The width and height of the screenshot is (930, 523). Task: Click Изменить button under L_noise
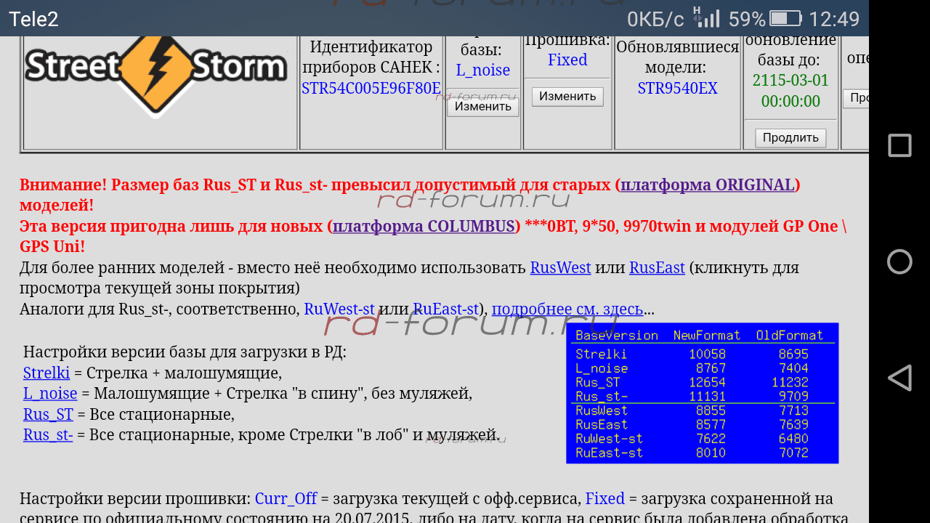tap(483, 107)
